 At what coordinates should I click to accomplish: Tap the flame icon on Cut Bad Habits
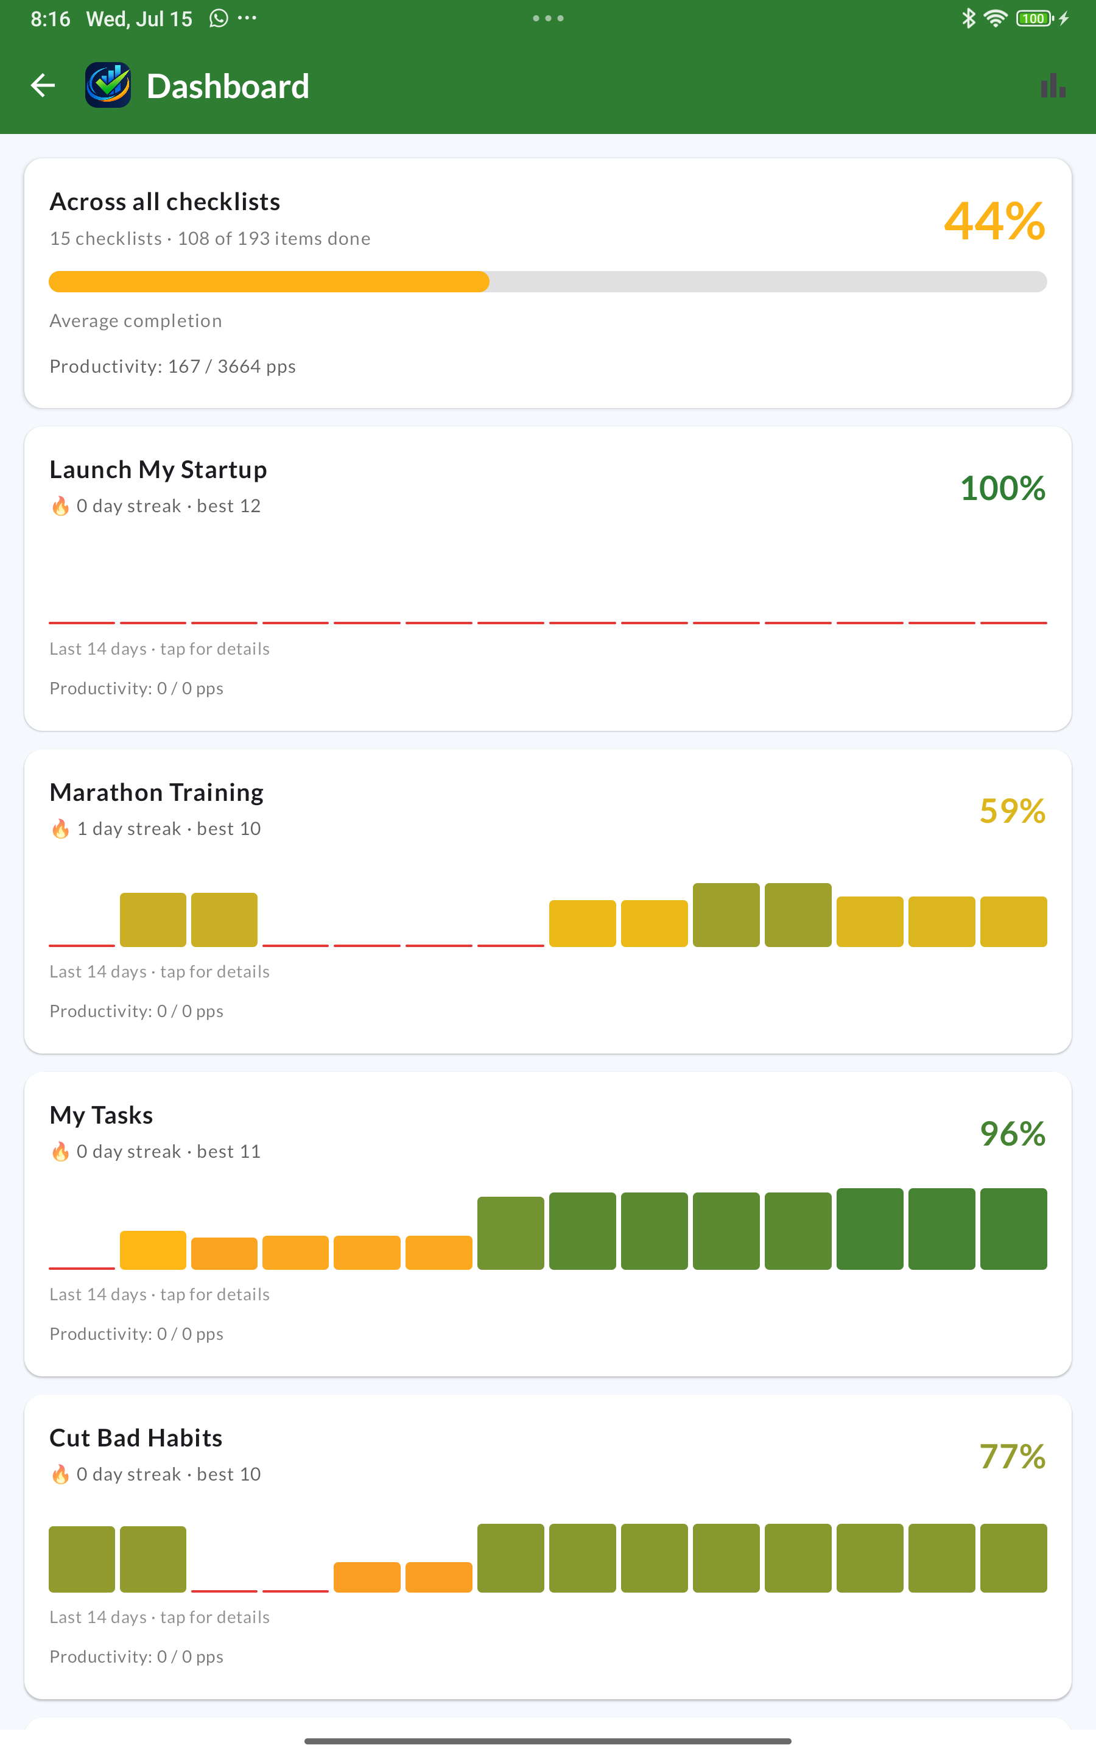point(60,1473)
